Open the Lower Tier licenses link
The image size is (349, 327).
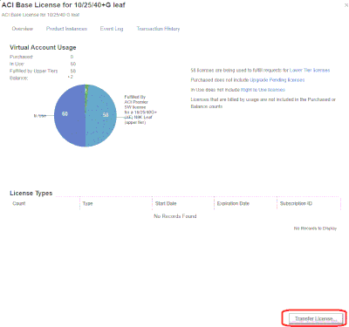pyautogui.click(x=310, y=71)
